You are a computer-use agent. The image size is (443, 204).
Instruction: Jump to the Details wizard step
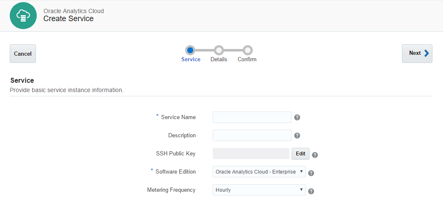219,51
